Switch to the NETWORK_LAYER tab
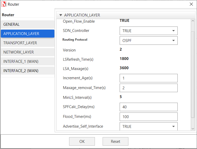The width and height of the screenshot is (197, 149). 27,52
